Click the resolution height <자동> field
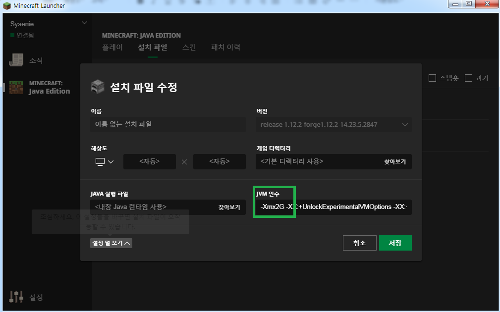Image resolution: width=500 pixels, height=312 pixels. 220,161
